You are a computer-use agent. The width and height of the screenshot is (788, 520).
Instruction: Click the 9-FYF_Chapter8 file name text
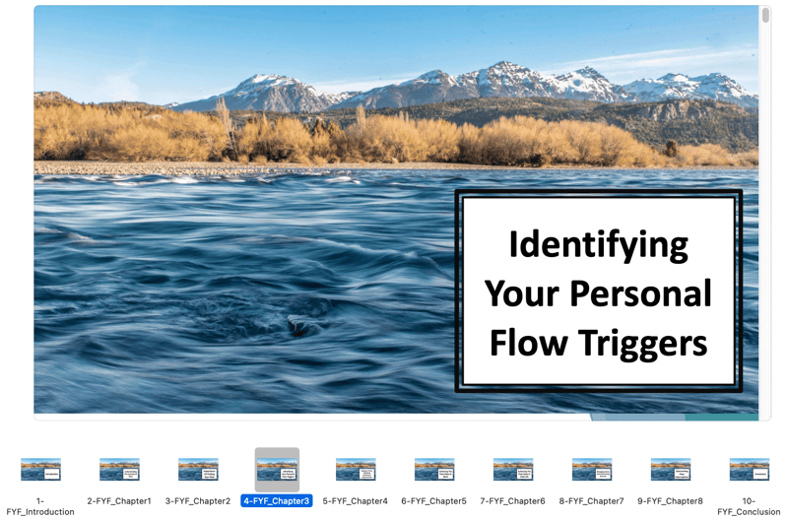671,501
